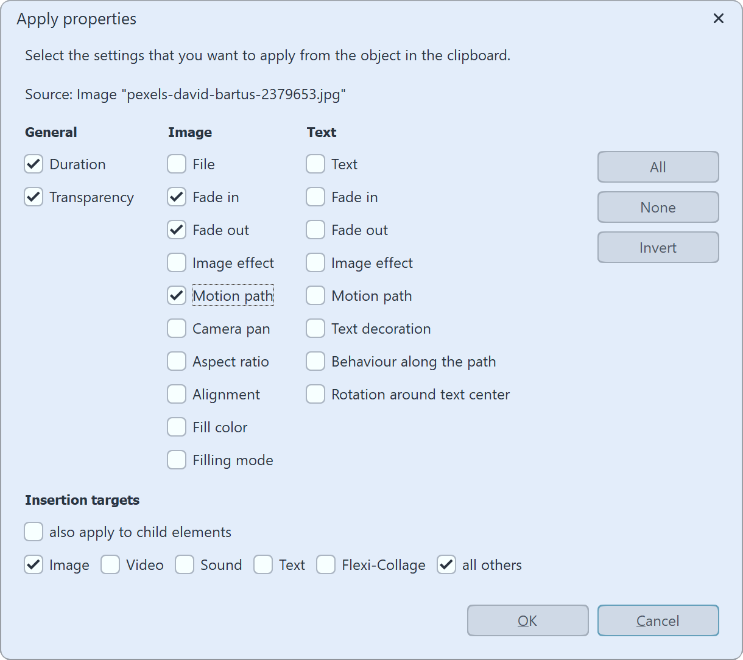The image size is (743, 660).
Task: Enable Image effect under Image
Action: click(176, 262)
